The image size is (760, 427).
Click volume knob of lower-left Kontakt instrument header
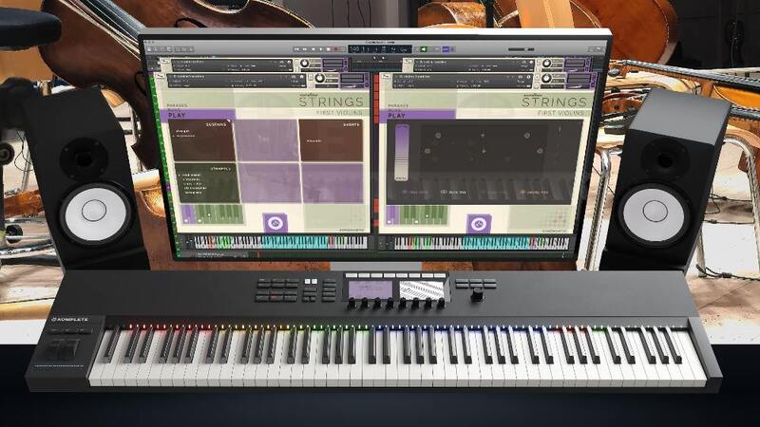[320, 79]
